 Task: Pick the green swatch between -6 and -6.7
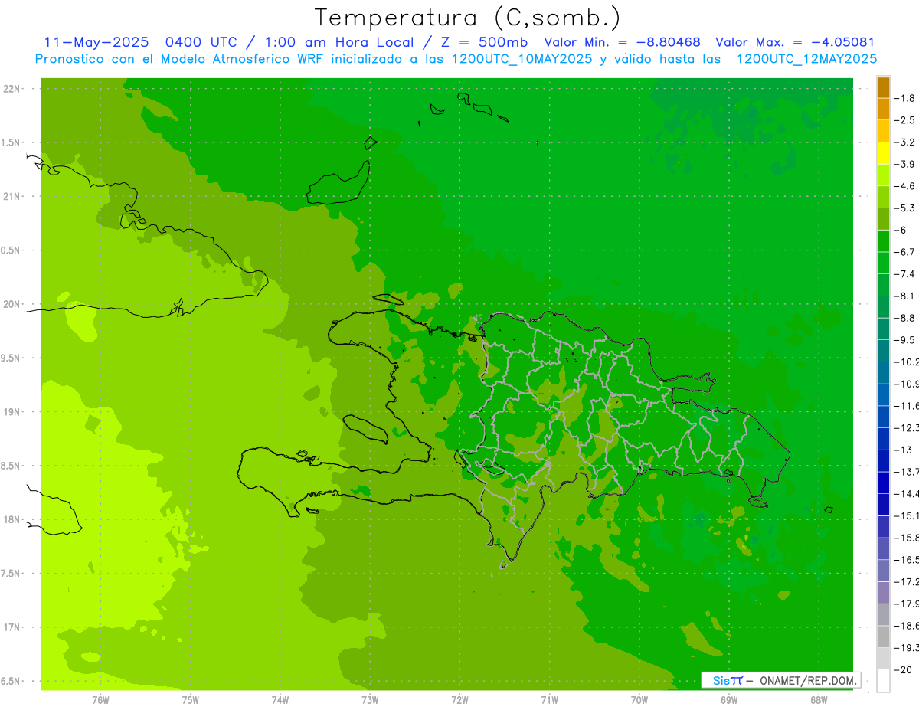[883, 241]
